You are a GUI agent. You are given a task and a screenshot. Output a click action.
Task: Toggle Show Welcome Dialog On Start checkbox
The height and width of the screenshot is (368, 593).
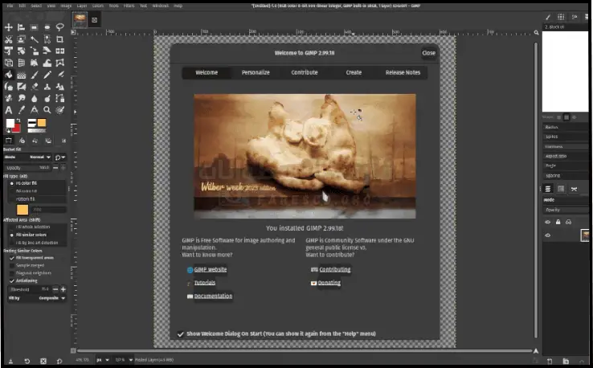[x=180, y=333]
